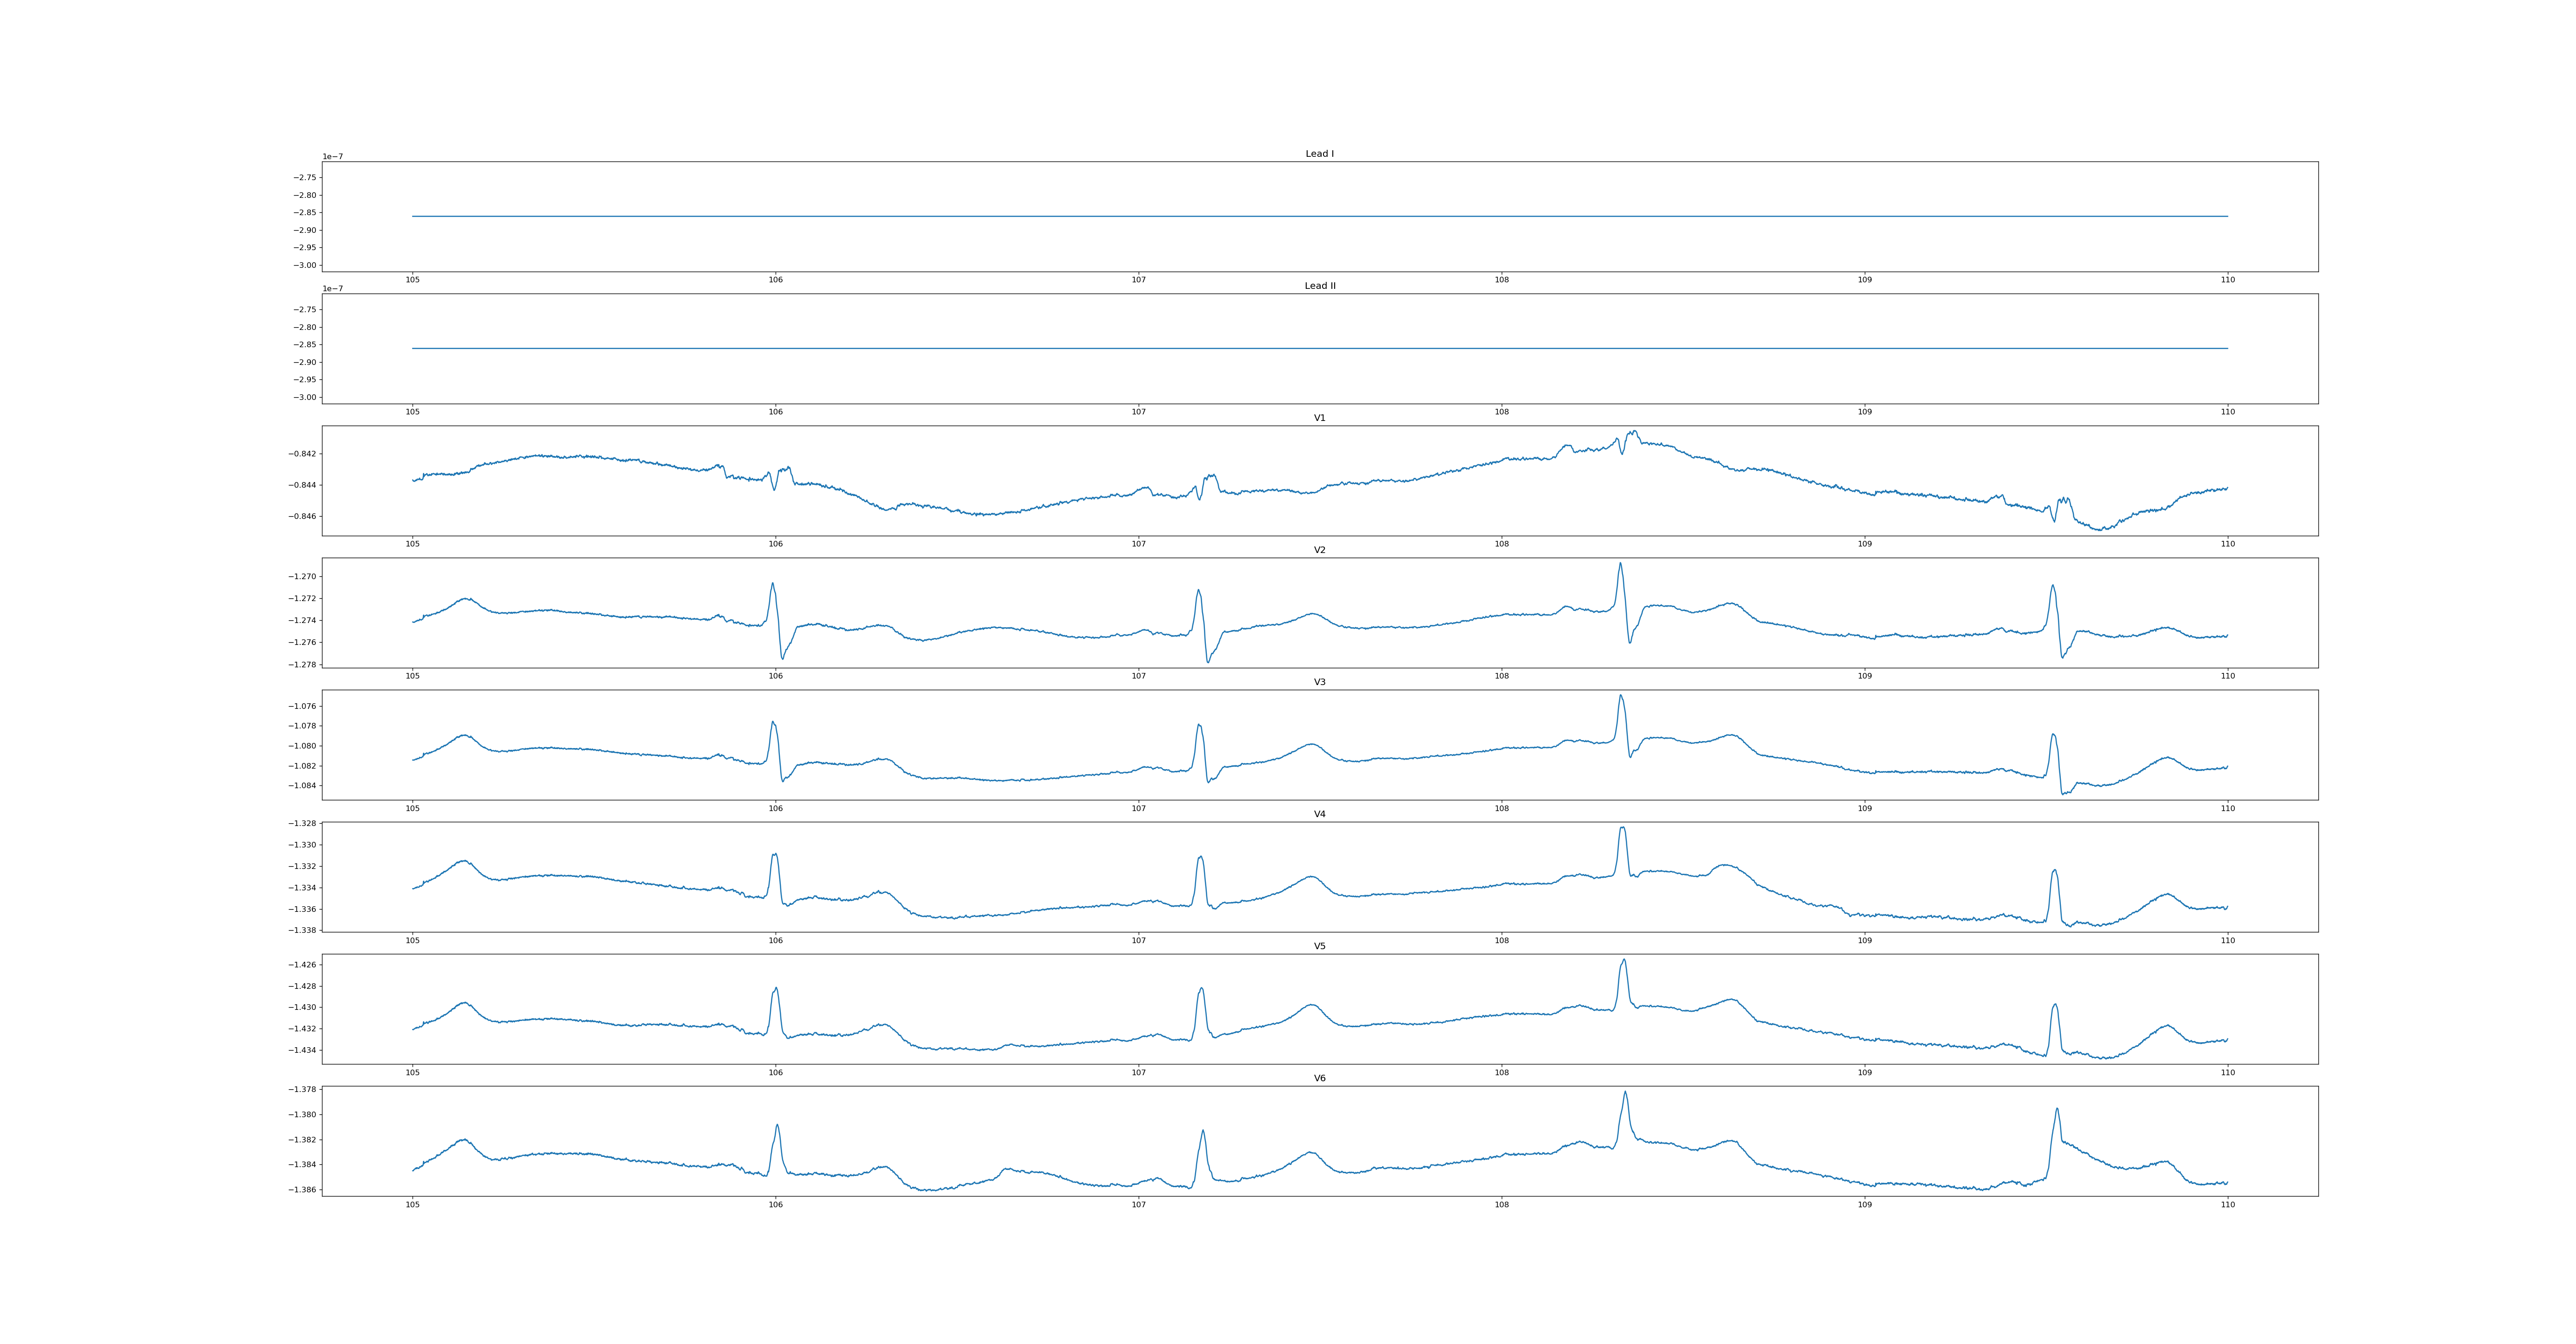Click the x-axis tick 107 under V1
The image size is (2576, 1344).
point(1138,544)
